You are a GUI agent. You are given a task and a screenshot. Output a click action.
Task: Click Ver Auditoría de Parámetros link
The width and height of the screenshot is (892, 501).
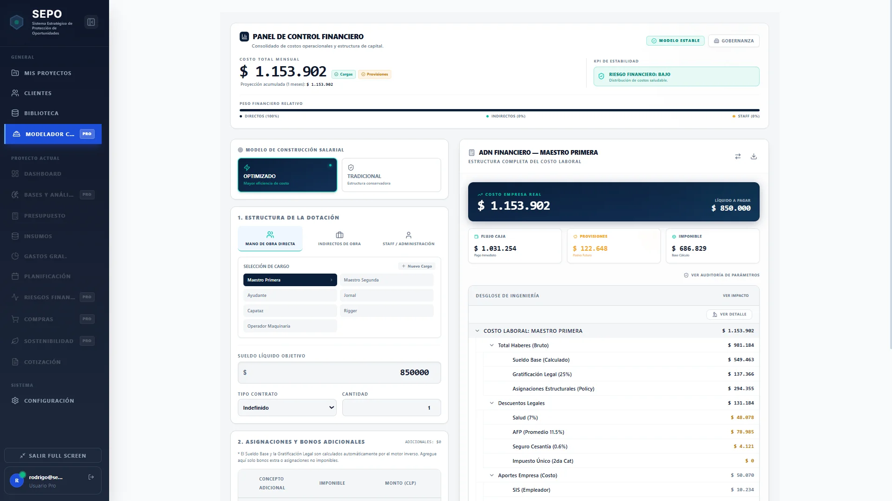721,275
